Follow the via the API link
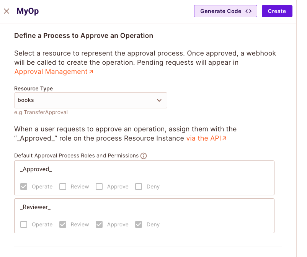The image size is (307, 257). tap(203, 138)
